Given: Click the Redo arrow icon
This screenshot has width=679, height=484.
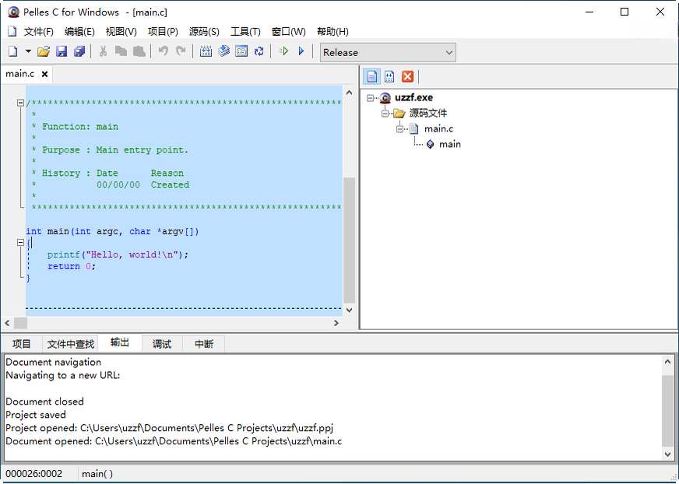Looking at the screenshot, I should click(181, 51).
